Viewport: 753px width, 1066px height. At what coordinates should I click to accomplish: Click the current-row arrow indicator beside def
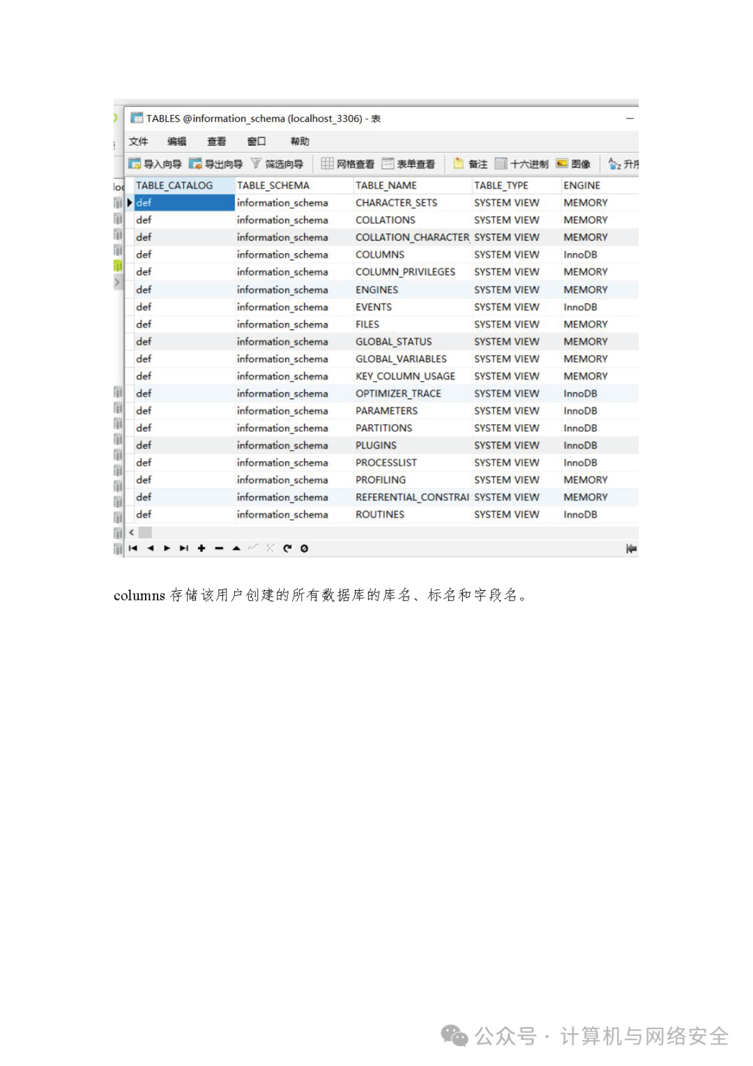click(130, 203)
